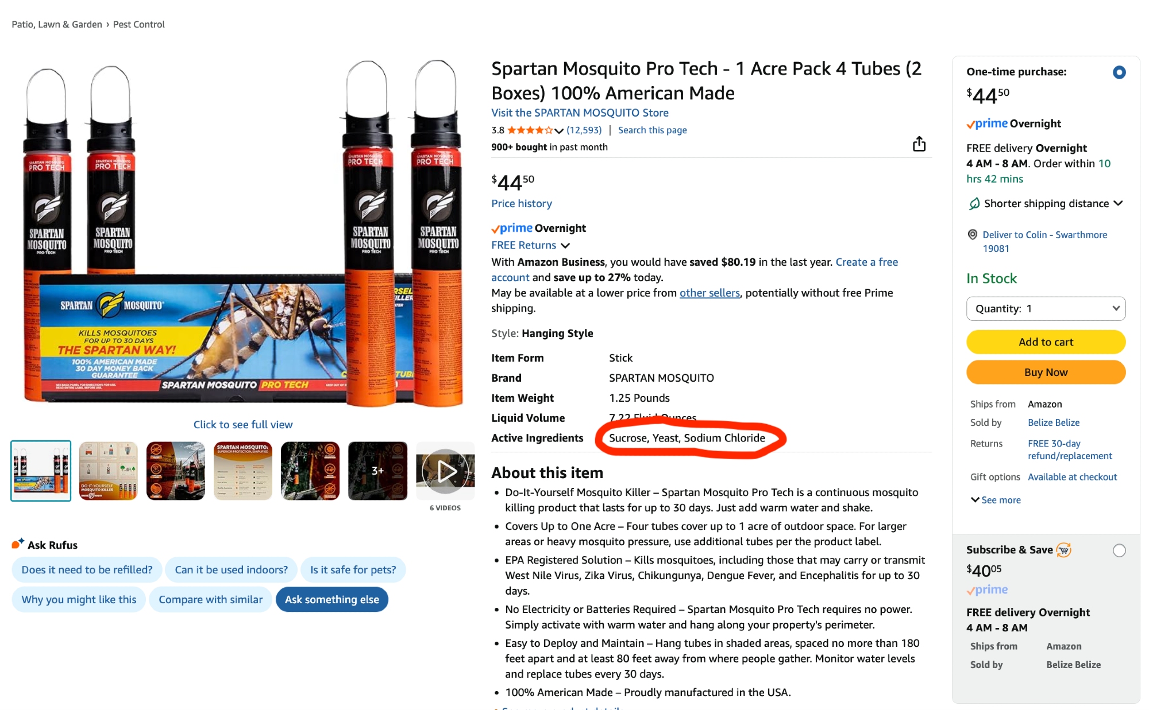1149x710 pixels.
Task: Open the star rating popover arrow
Action: point(559,131)
